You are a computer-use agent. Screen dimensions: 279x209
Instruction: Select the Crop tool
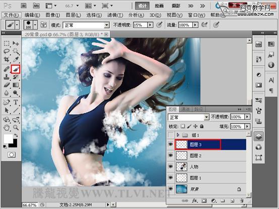coord(7,59)
